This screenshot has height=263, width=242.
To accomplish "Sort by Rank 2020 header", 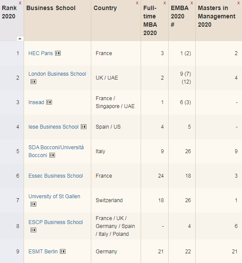I will (9, 12).
